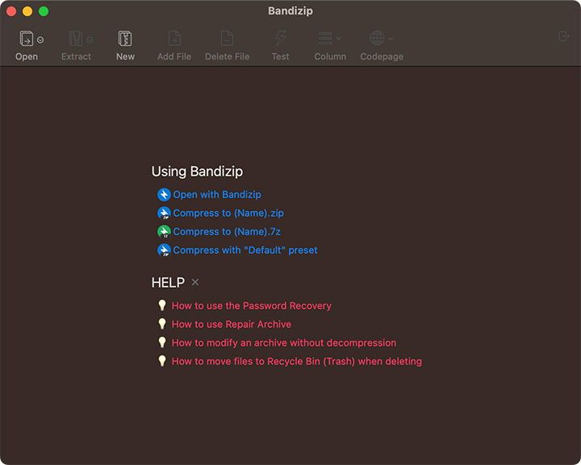Image resolution: width=581 pixels, height=465 pixels.
Task: Click the exit icon at toolbar right
Action: click(563, 36)
